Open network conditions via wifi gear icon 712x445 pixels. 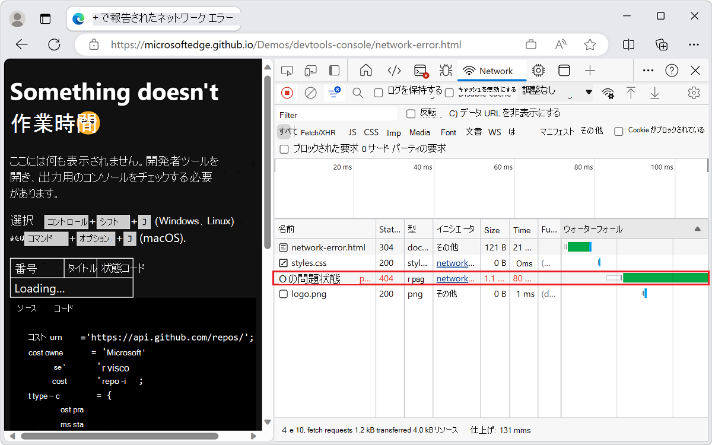pos(610,93)
